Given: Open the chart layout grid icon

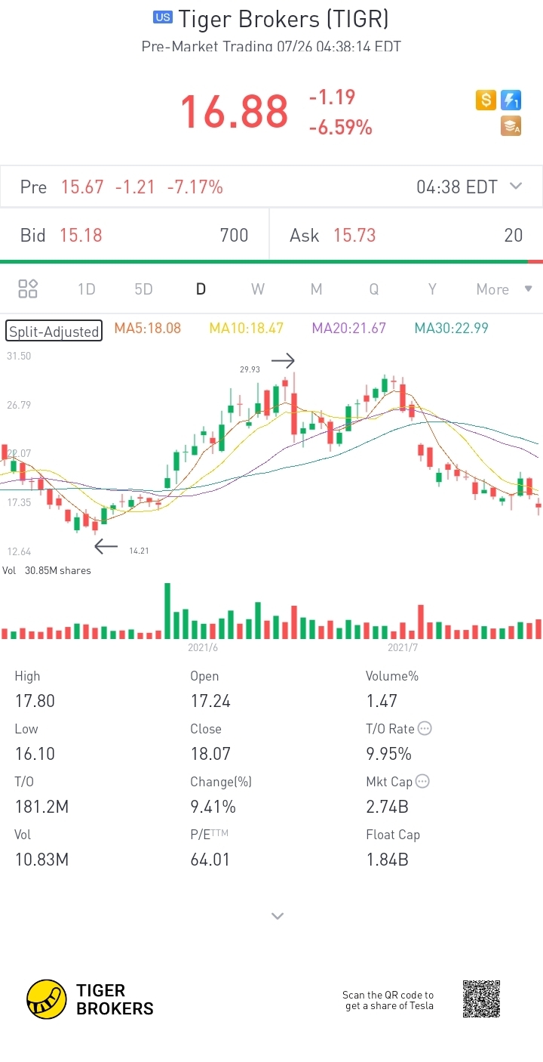Looking at the screenshot, I should (28, 289).
